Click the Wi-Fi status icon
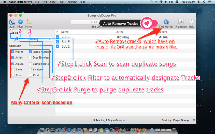The image size is (215, 134). coord(161,2)
